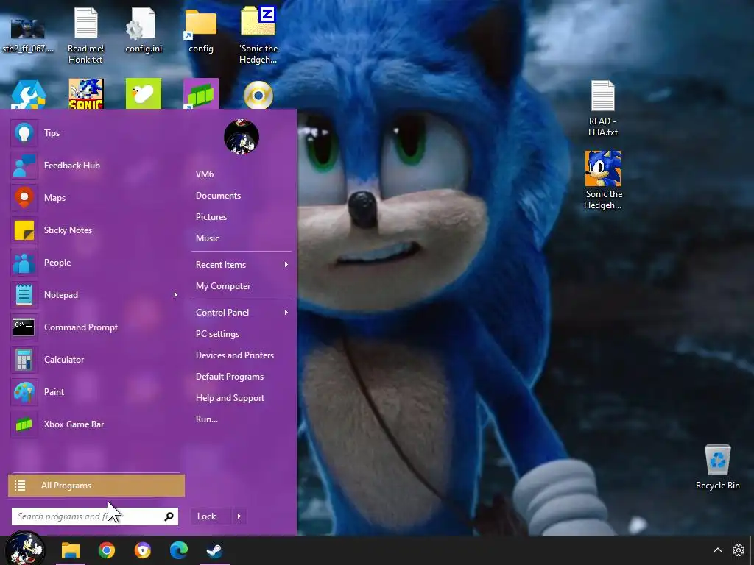Select the sth2_ff_067 image file on desktop
The height and width of the screenshot is (565, 754).
point(28,34)
